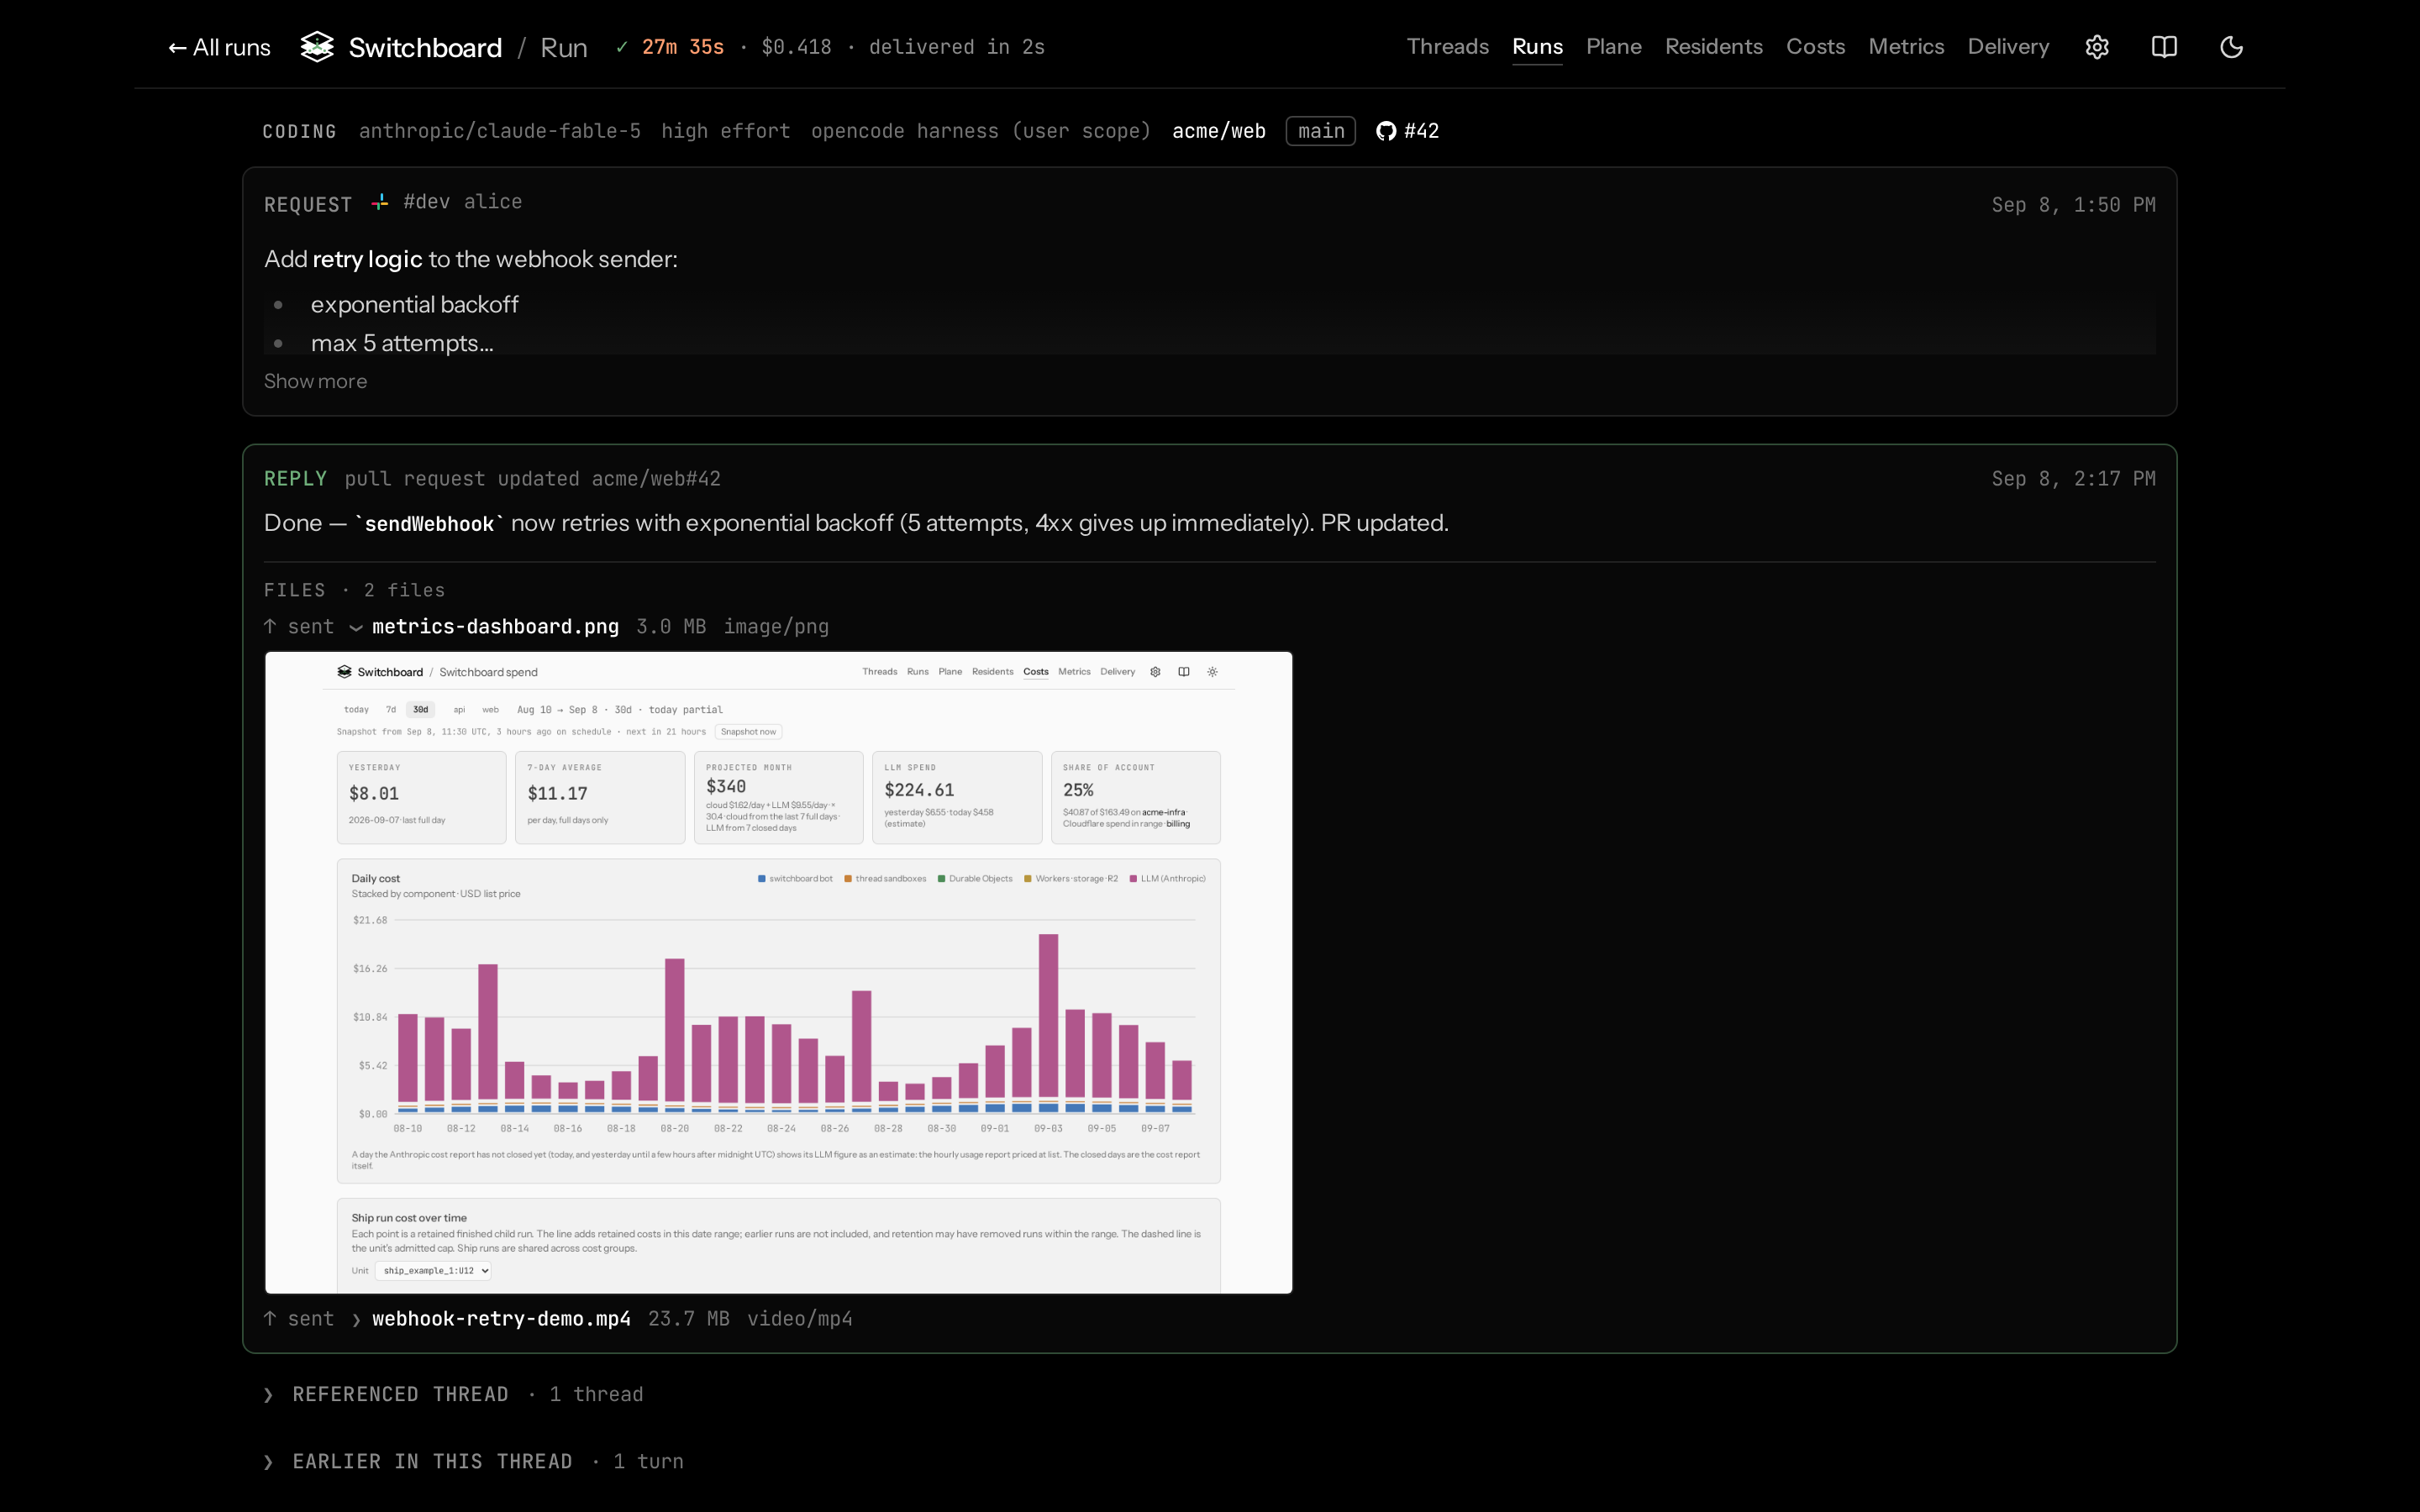Click the reply timestamp Sep 8, 2:17 PM

coord(2073,479)
